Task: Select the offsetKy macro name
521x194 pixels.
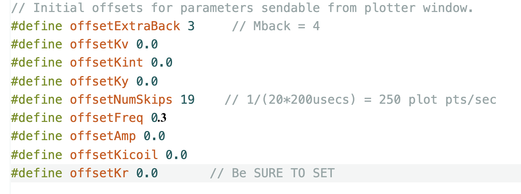Action: coord(99,81)
